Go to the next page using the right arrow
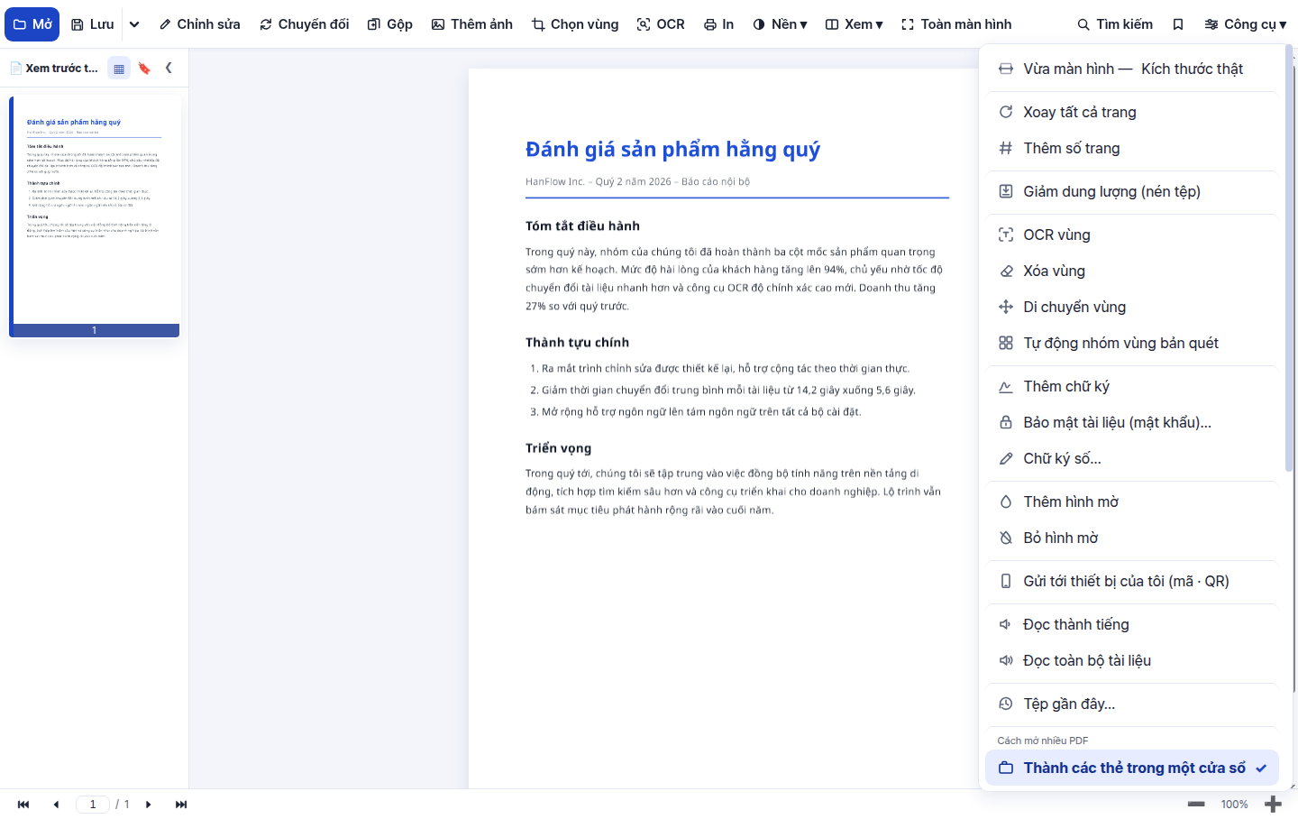Viewport: 1298px width, 819px height. tap(149, 805)
